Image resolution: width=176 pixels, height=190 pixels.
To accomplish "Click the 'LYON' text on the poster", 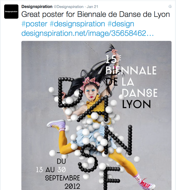I will (x=136, y=104).
